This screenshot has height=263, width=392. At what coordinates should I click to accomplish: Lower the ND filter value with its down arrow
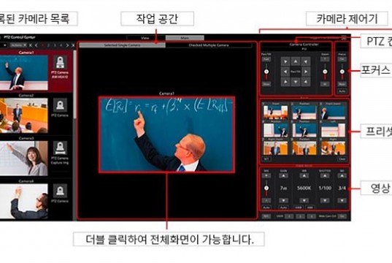point(342,200)
